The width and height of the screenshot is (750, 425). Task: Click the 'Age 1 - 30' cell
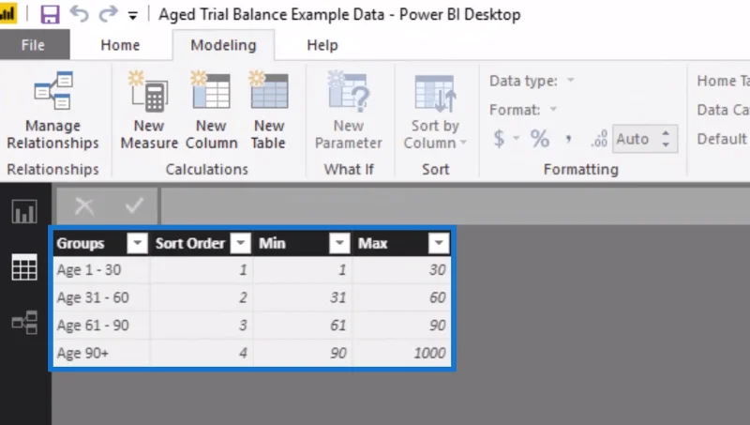click(x=101, y=270)
